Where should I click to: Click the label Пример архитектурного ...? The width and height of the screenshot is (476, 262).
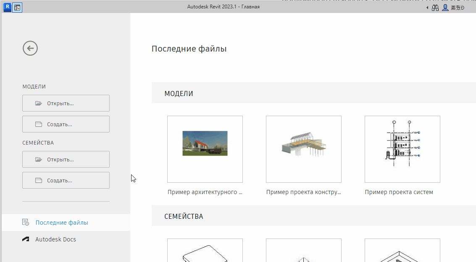tap(205, 192)
